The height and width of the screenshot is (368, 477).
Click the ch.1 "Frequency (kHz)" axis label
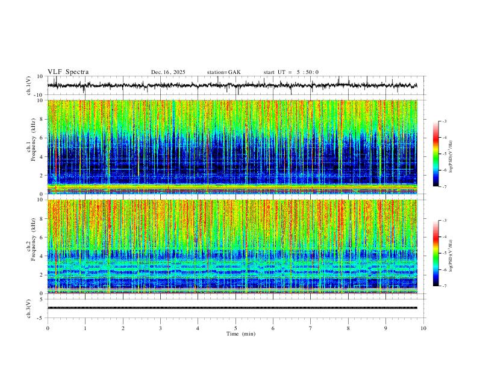(x=34, y=139)
